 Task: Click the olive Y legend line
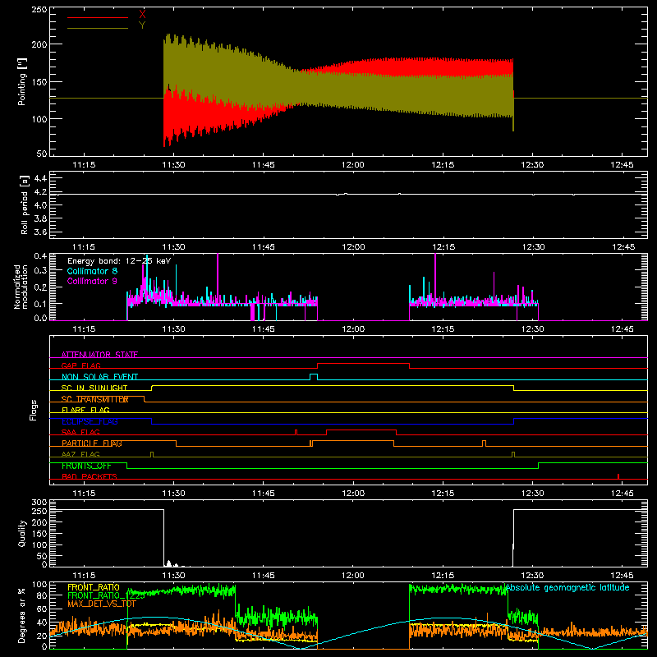tap(98, 28)
